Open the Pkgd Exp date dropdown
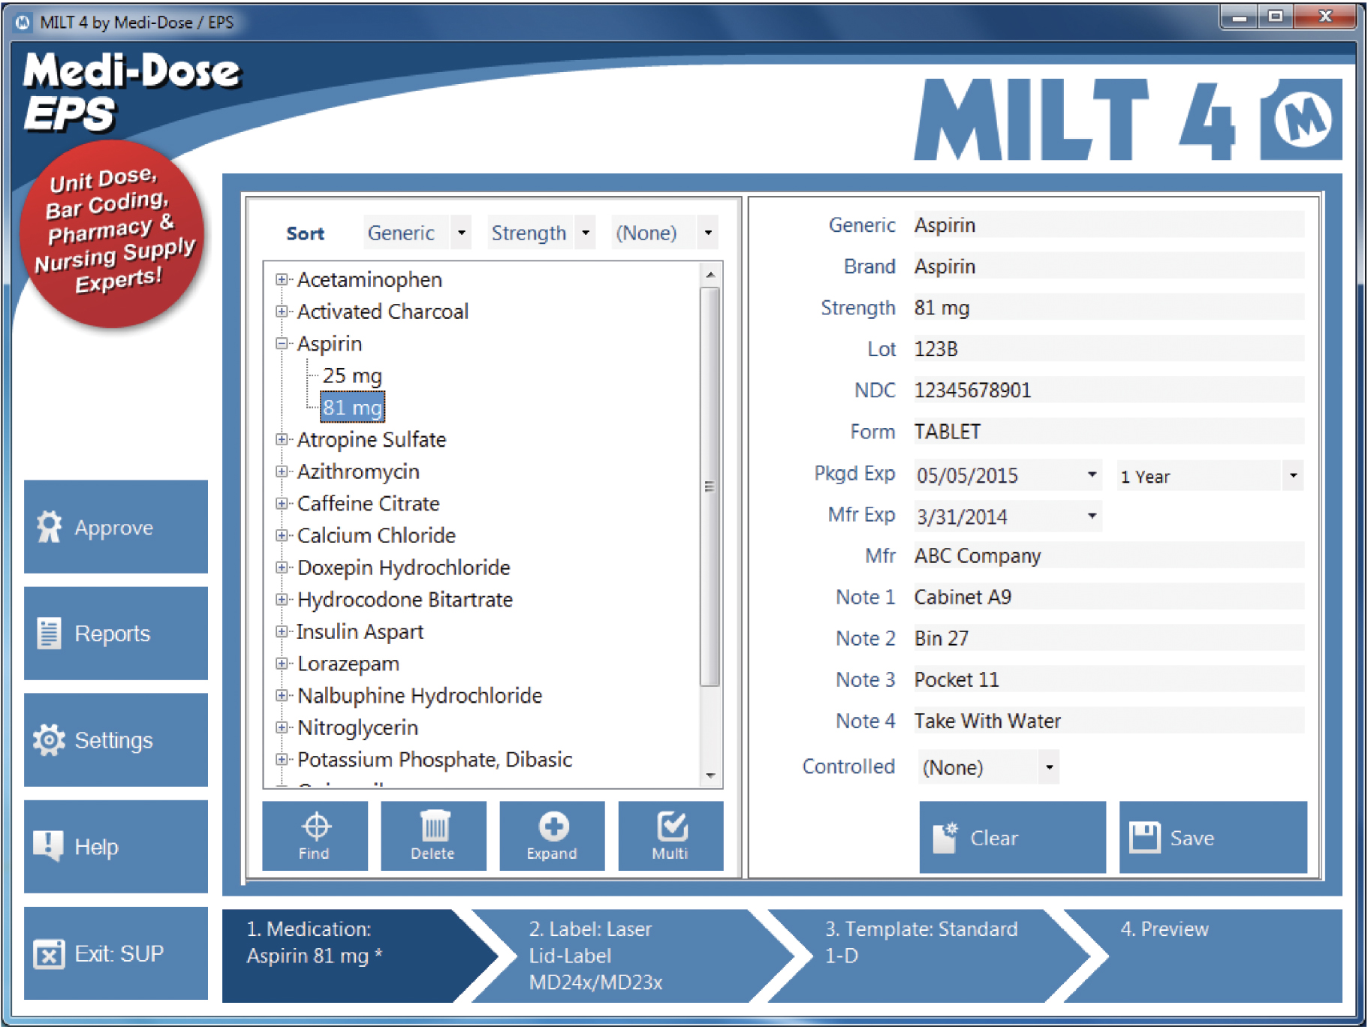This screenshot has height=1030, width=1371. pos(1091,475)
